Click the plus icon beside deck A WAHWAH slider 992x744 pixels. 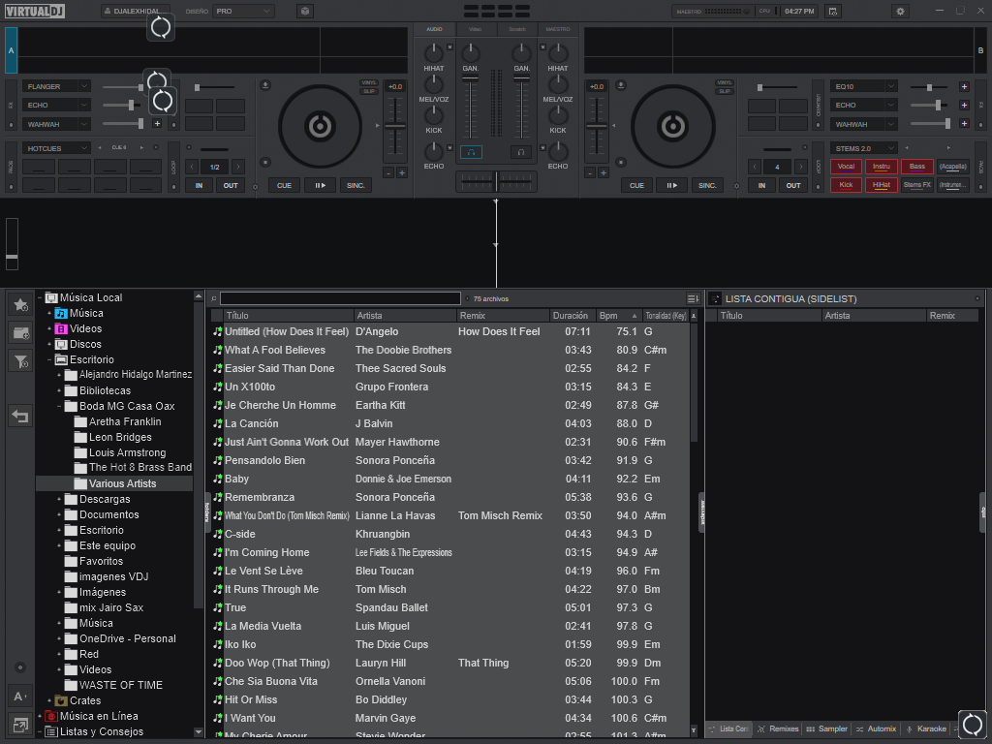point(157,123)
